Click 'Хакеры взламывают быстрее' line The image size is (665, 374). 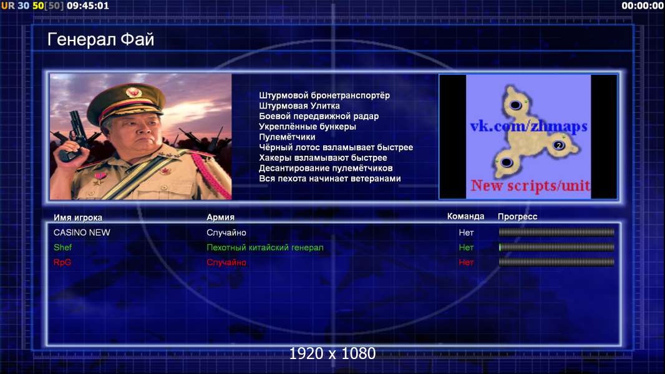323,158
